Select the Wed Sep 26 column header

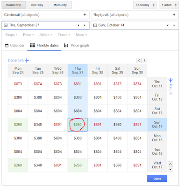pyautogui.click(x=58, y=71)
